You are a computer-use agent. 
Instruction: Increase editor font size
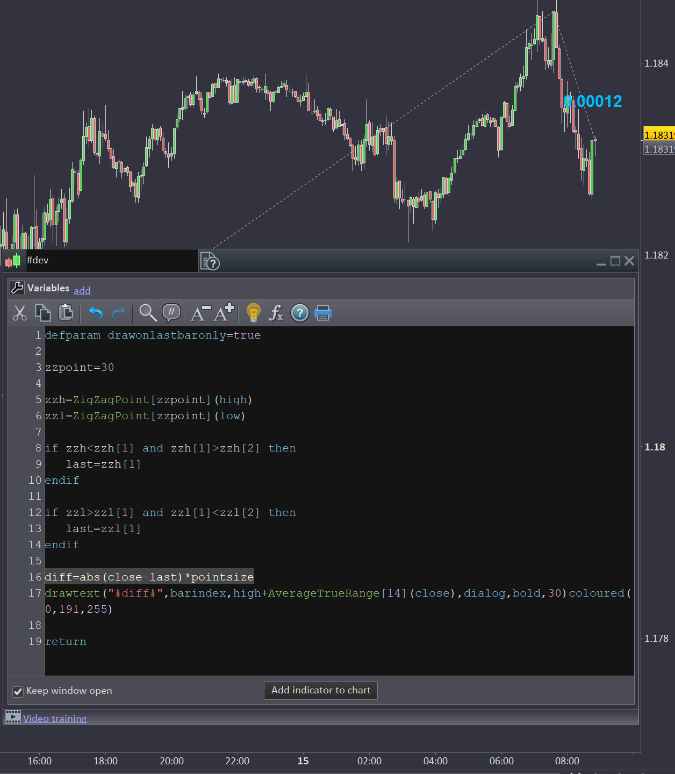[x=224, y=313]
